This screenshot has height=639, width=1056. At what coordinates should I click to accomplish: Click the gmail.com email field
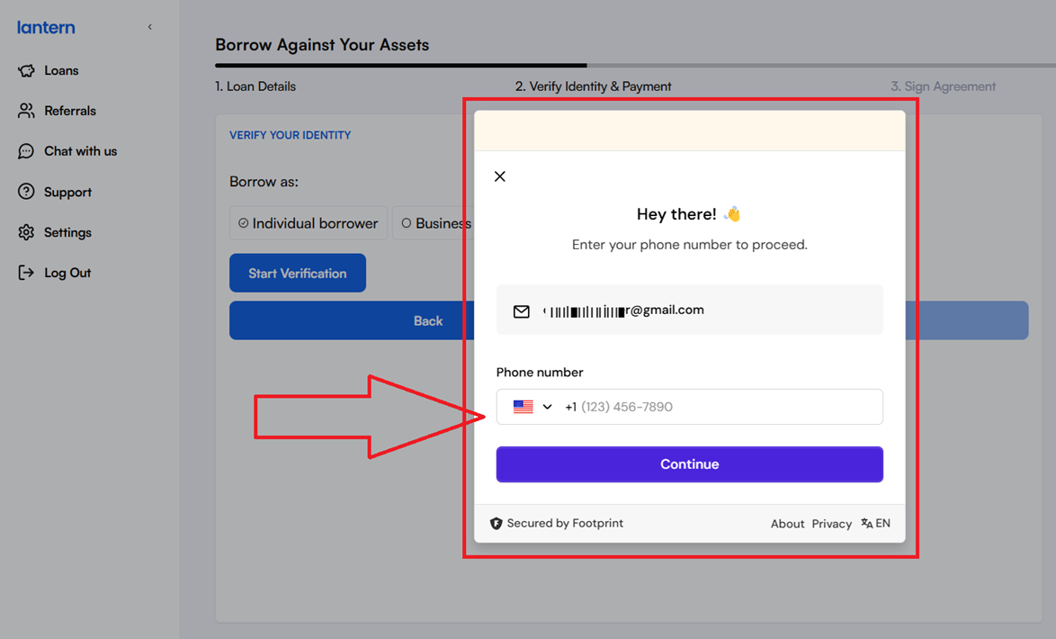pos(690,310)
